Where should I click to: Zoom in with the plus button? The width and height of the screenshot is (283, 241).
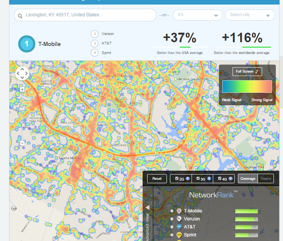[x=22, y=89]
